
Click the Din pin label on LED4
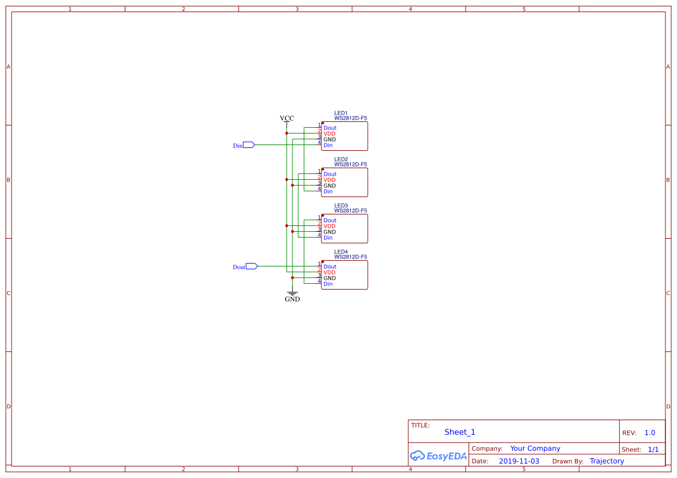click(328, 284)
